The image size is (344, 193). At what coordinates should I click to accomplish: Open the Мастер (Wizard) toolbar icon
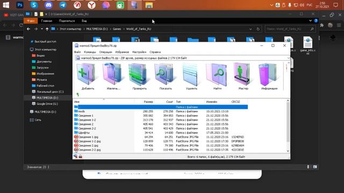point(243,76)
